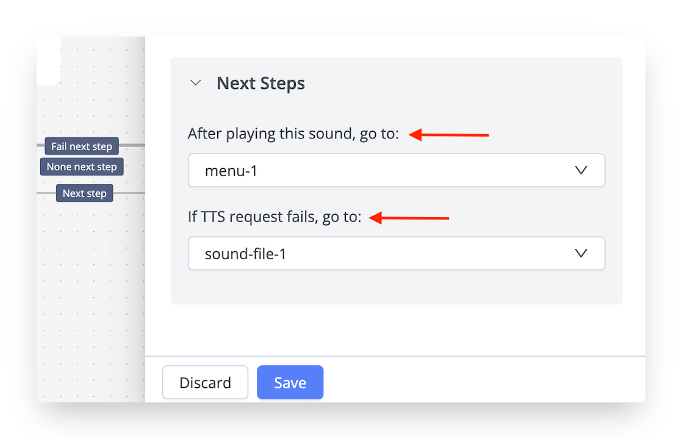Save the step settings
The height and width of the screenshot is (439, 682).
(x=290, y=382)
